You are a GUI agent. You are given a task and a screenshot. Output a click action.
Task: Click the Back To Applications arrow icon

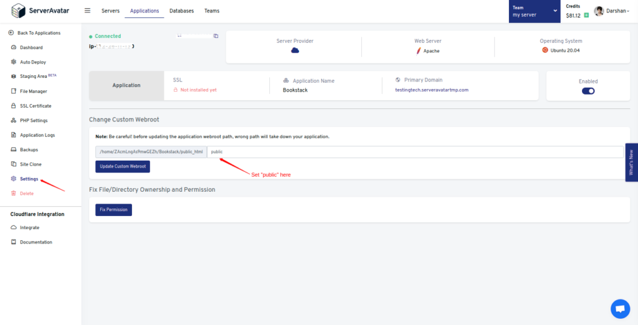[x=11, y=33]
